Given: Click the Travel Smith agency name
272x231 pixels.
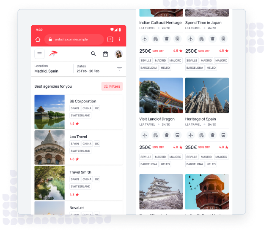Looking at the screenshot, I should click(x=80, y=172).
